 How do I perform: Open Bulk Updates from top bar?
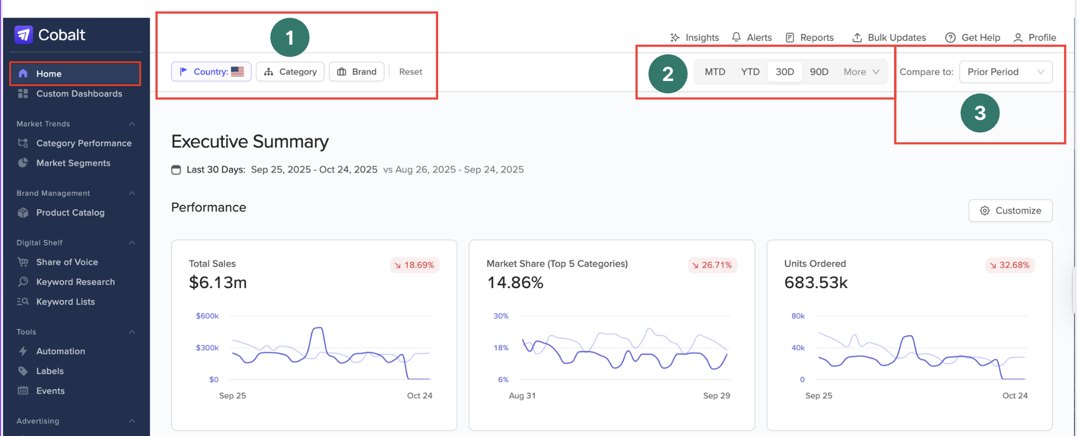[x=889, y=37]
